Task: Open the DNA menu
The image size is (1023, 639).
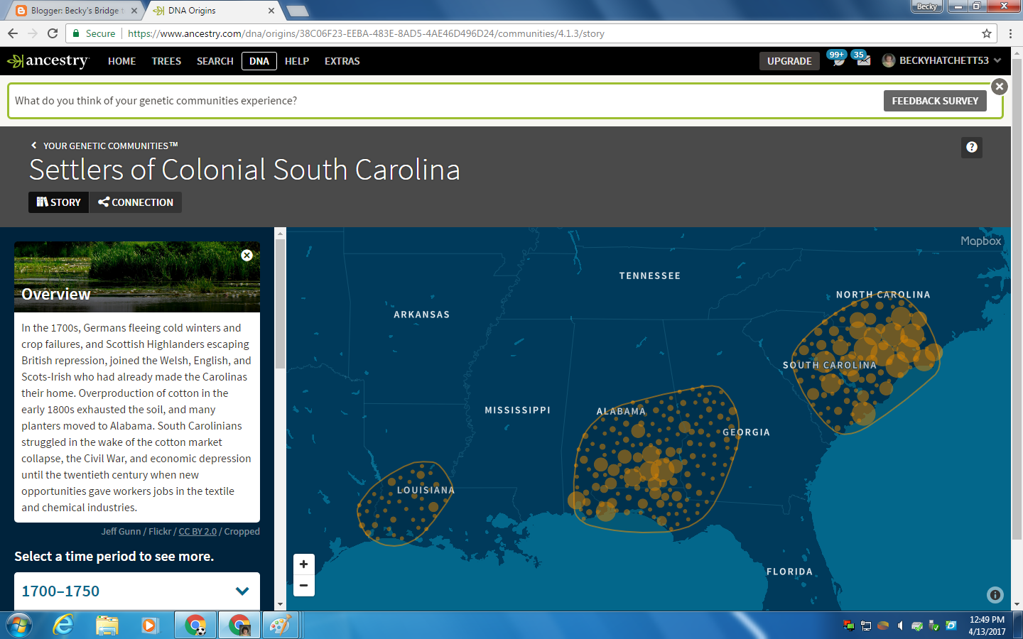Action: (x=259, y=61)
